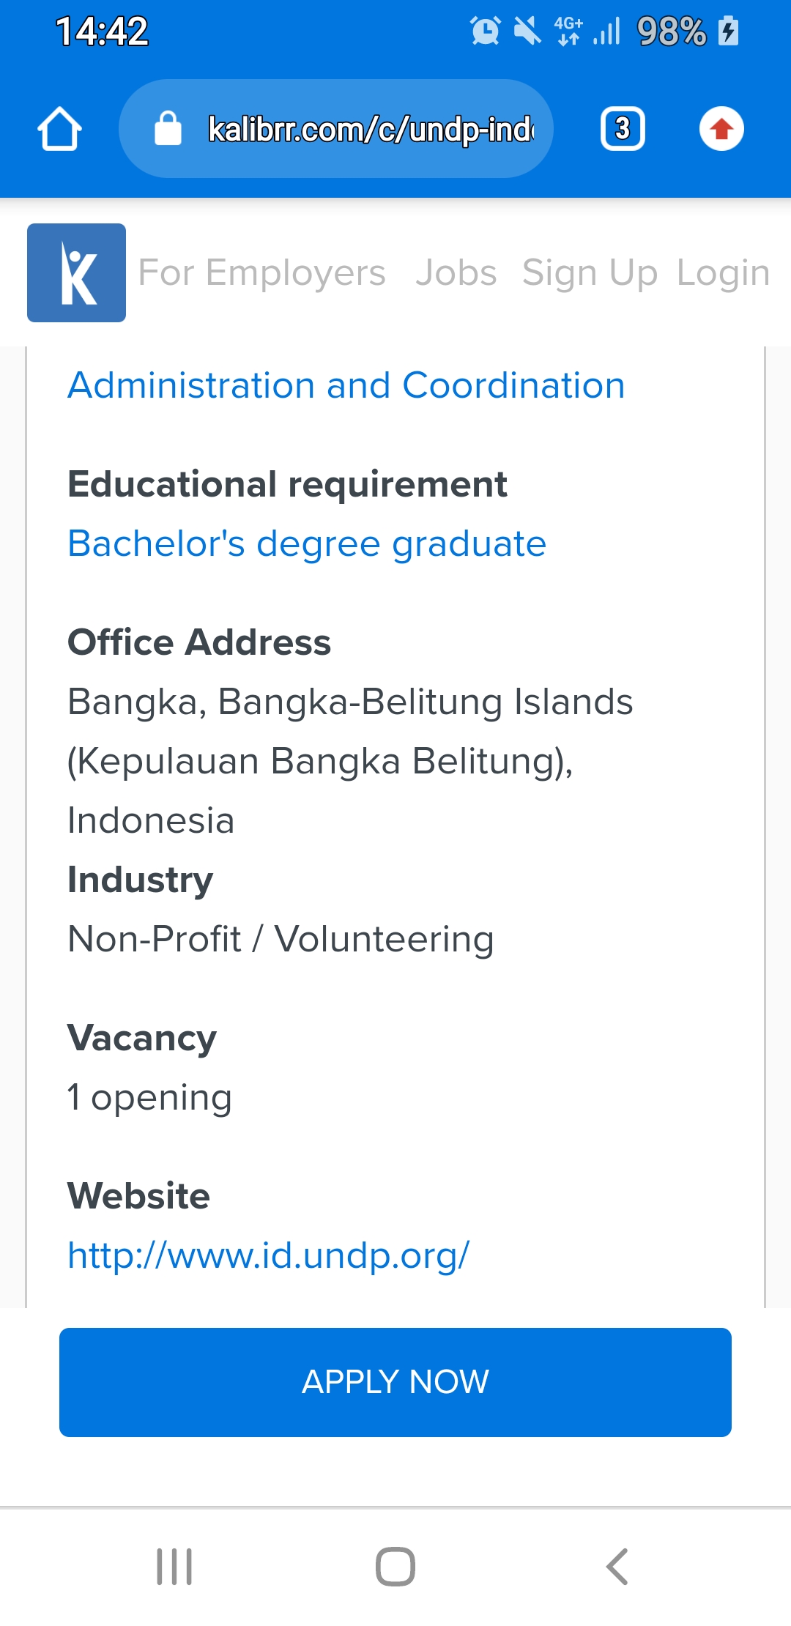The width and height of the screenshot is (791, 1626).
Task: Go to the Jobs page
Action: [456, 273]
